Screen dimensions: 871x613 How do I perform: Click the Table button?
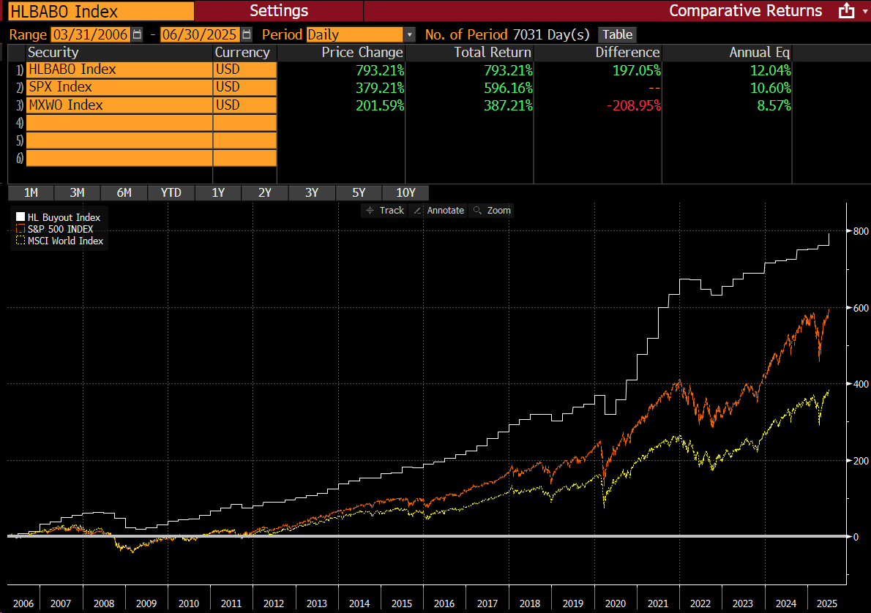point(617,34)
